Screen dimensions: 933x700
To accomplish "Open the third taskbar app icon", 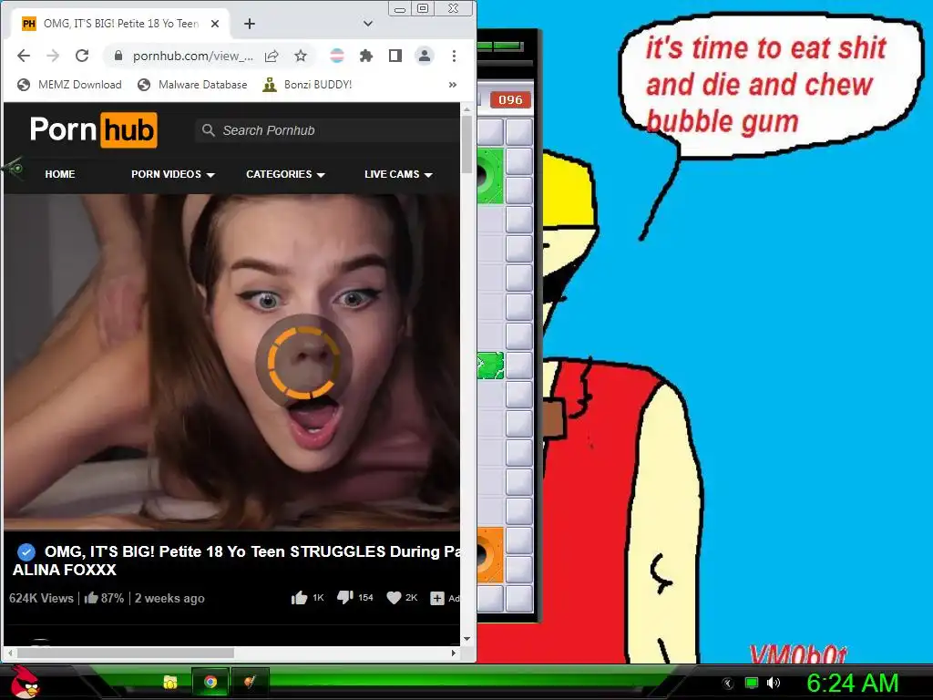I will [251, 682].
